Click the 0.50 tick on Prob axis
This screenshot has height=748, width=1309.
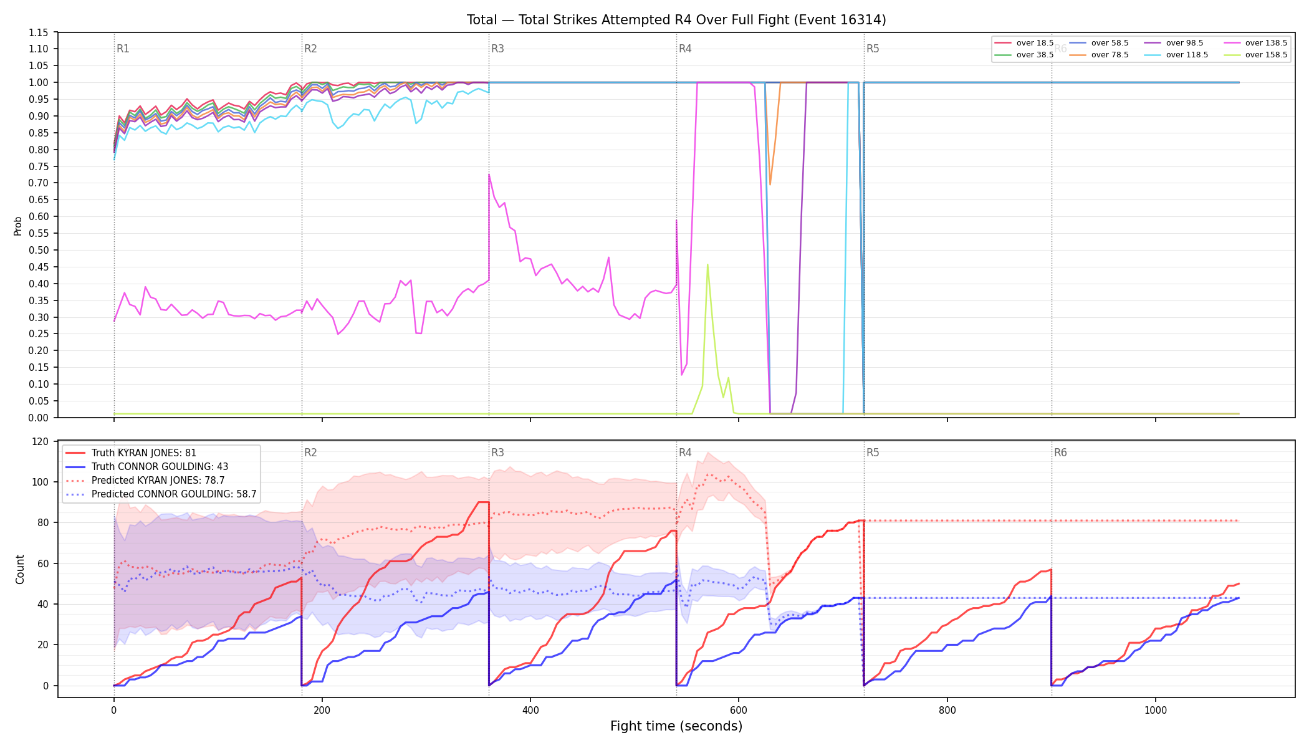[38, 250]
